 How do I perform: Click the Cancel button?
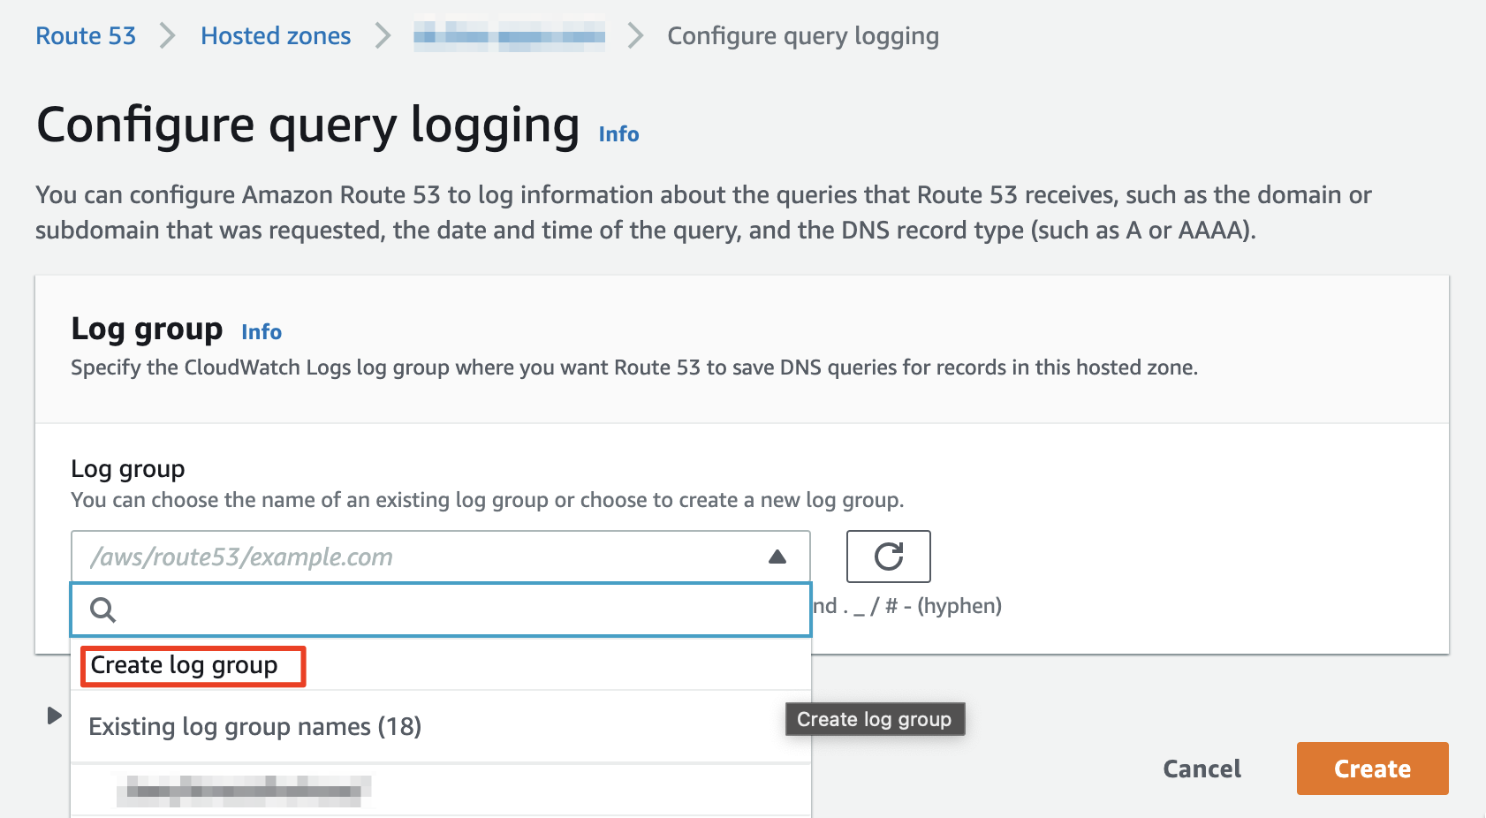tap(1202, 769)
